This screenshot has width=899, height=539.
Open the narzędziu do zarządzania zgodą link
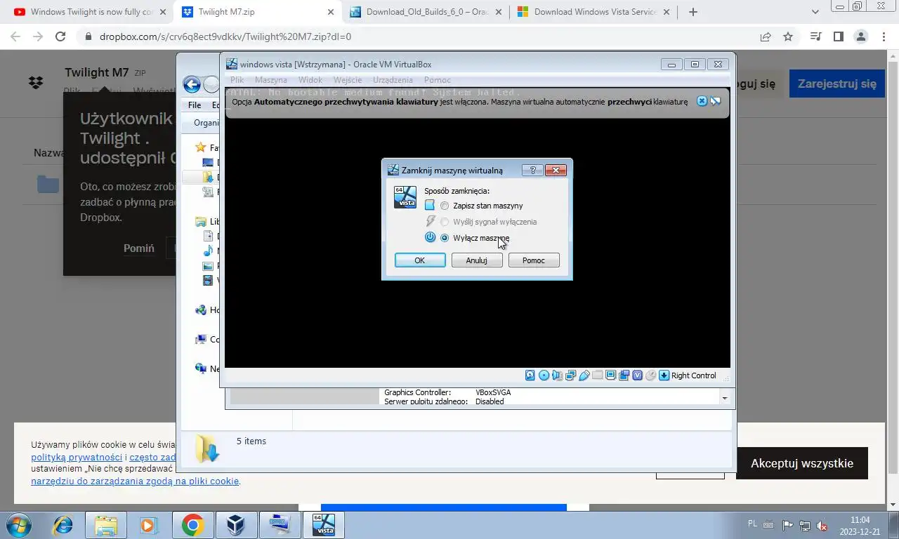point(135,481)
